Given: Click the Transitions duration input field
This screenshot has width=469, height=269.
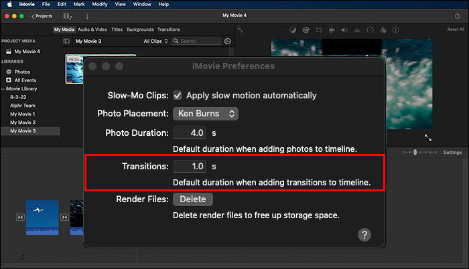Looking at the screenshot, I should [188, 166].
